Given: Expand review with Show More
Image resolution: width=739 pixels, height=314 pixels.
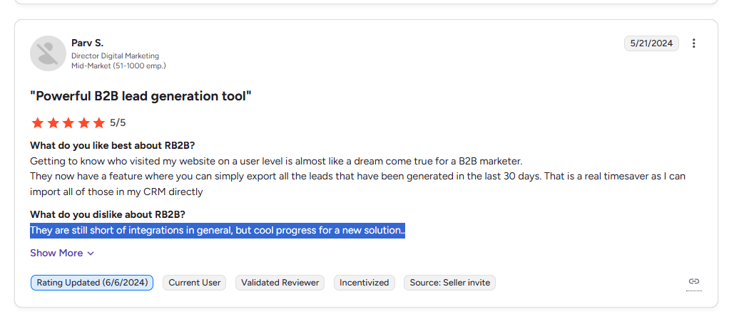Looking at the screenshot, I should [62, 253].
